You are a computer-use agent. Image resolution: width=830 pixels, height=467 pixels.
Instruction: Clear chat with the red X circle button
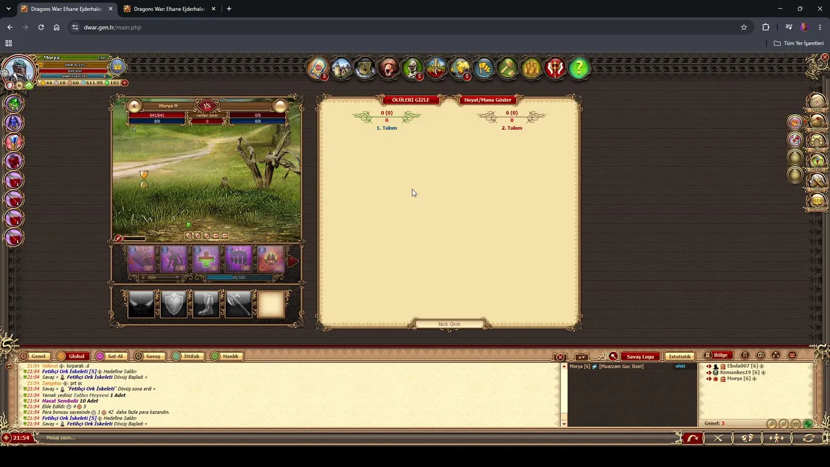coord(561,357)
